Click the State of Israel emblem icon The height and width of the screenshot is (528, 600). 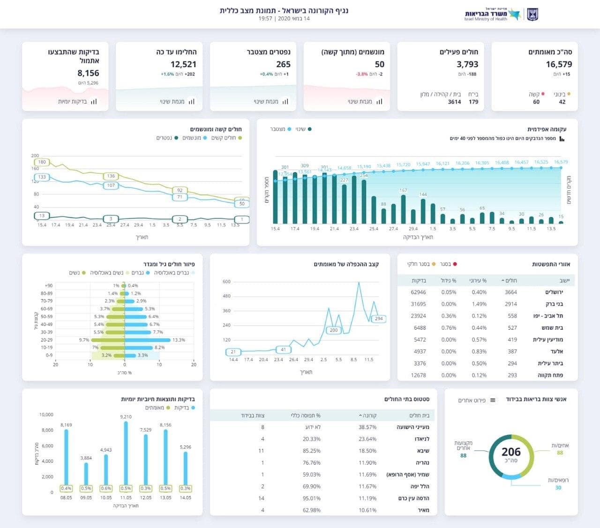pos(533,15)
